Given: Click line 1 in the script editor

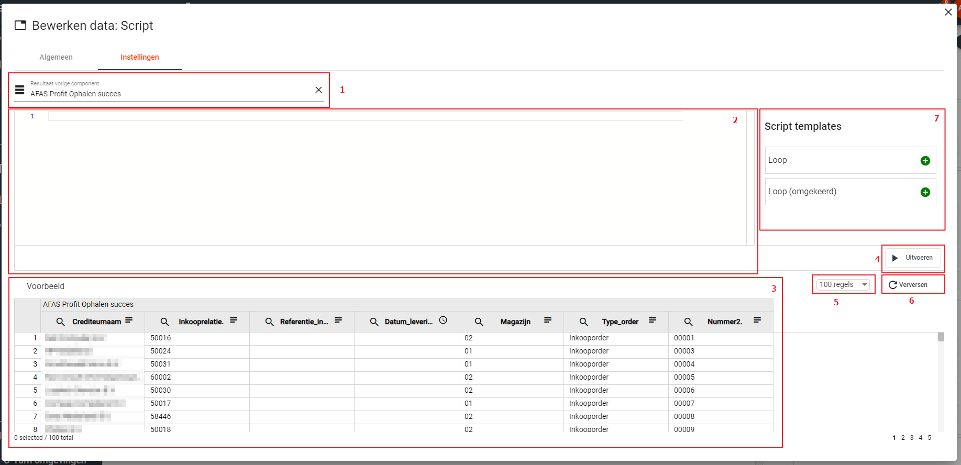Looking at the screenshot, I should [366, 116].
